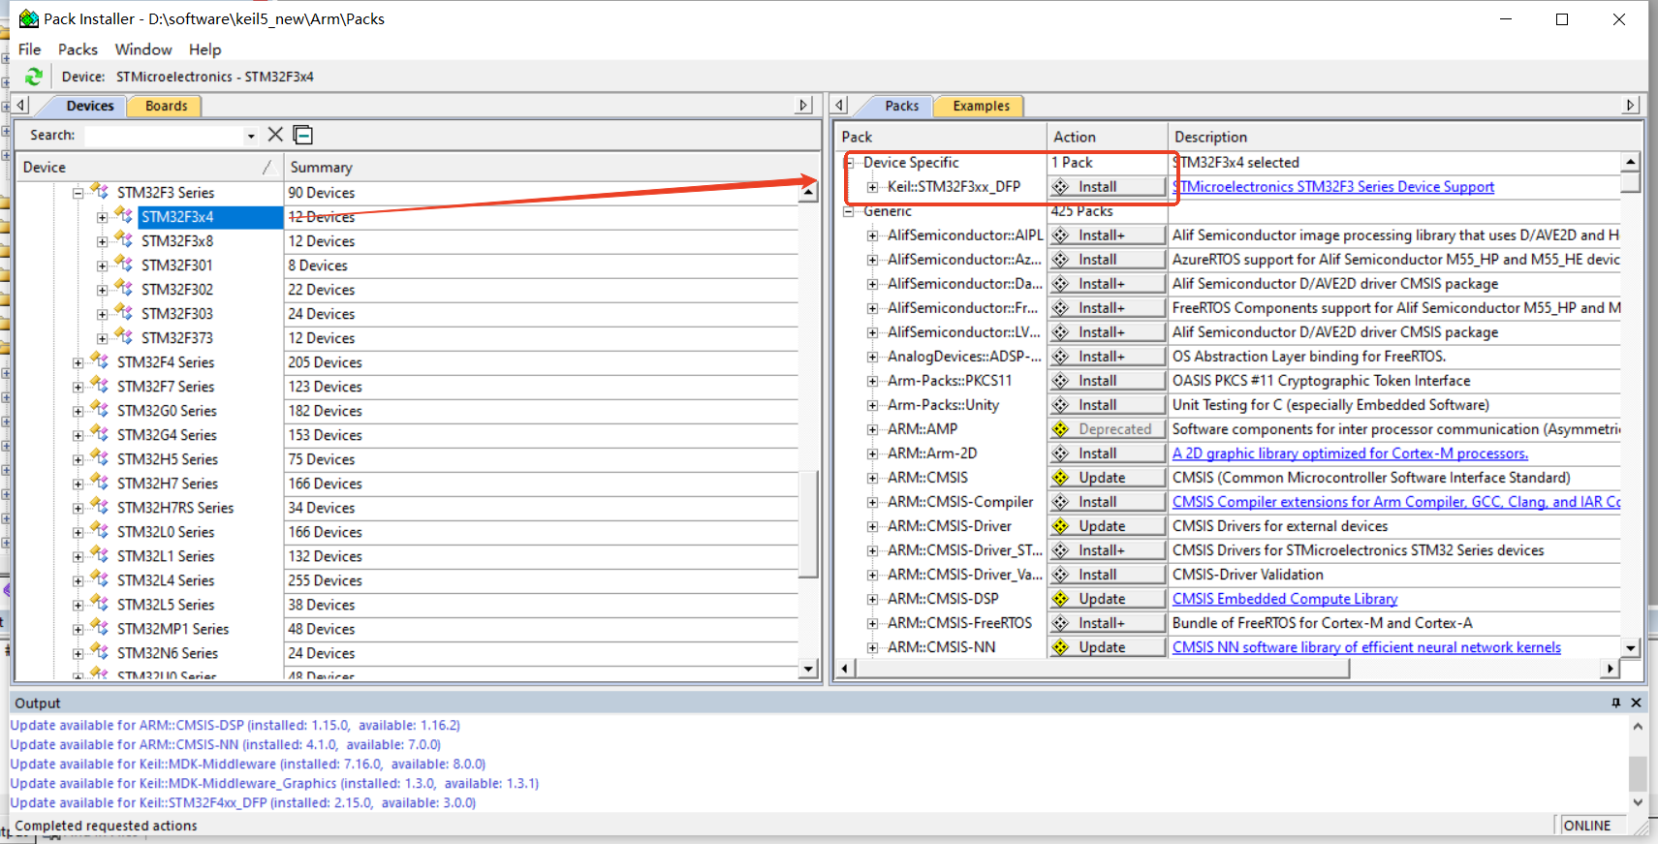Click Deprecated button for ARM::AMP
The height and width of the screenshot is (844, 1658).
click(1107, 429)
